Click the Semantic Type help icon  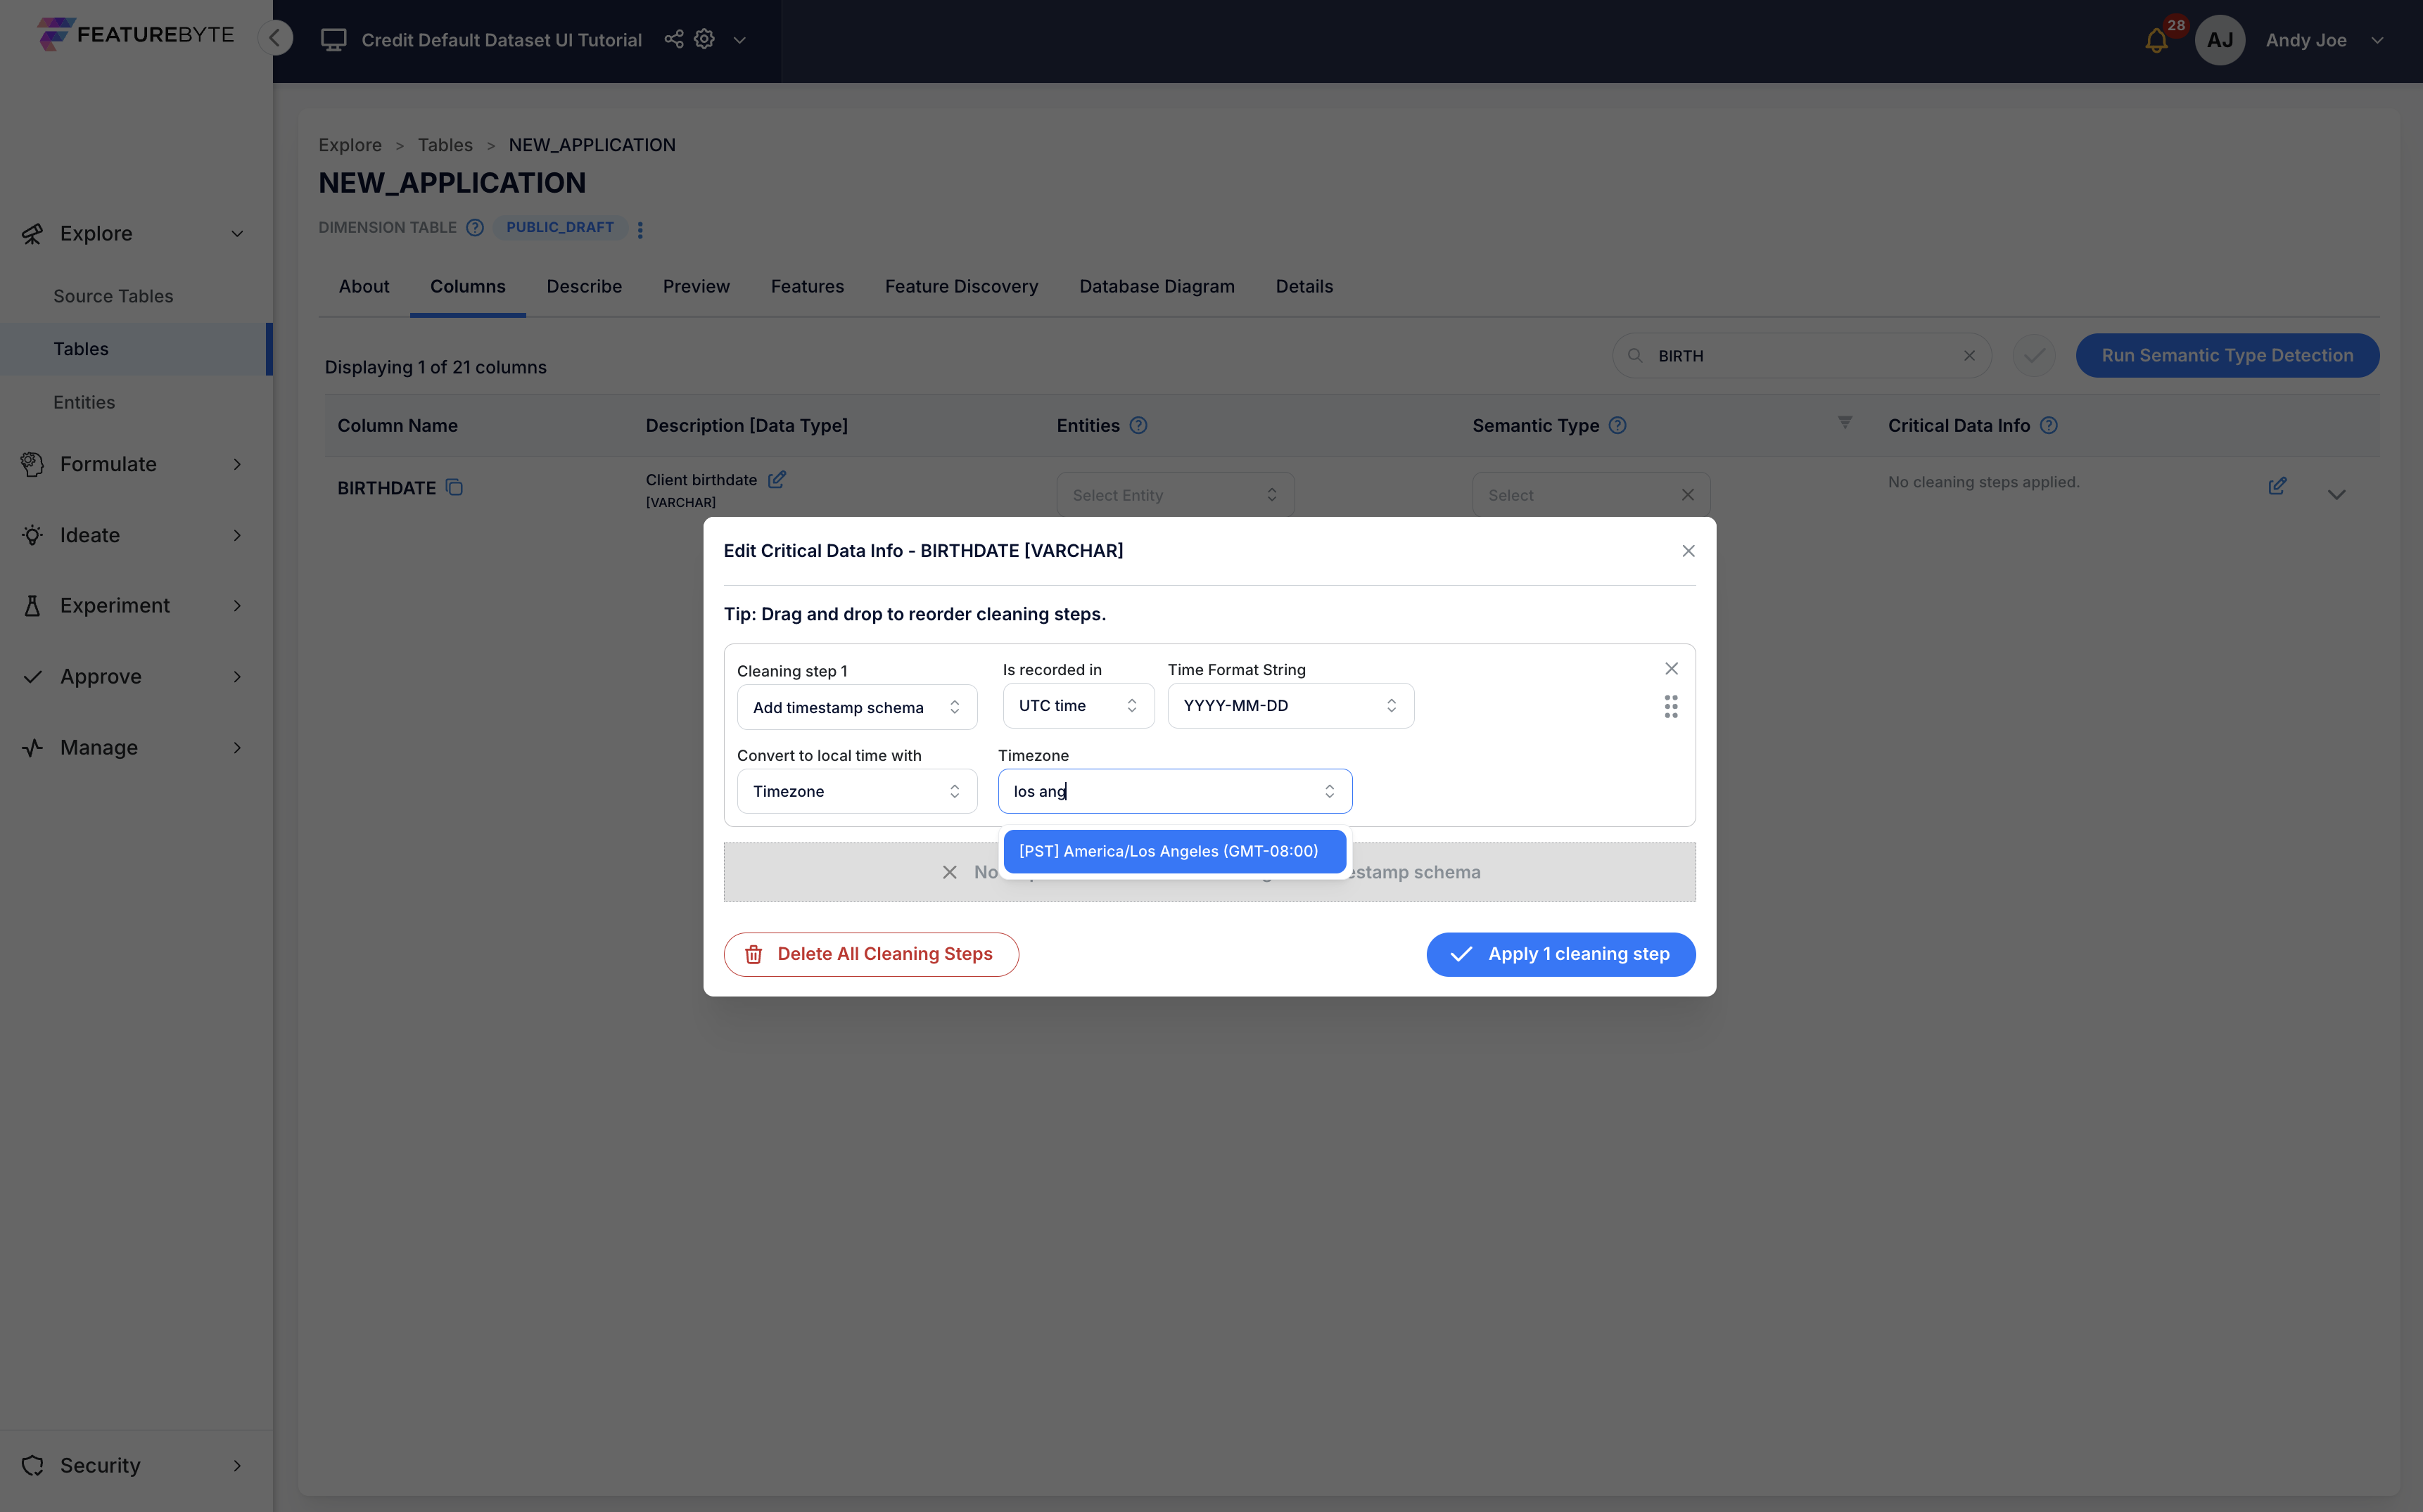tap(1617, 425)
